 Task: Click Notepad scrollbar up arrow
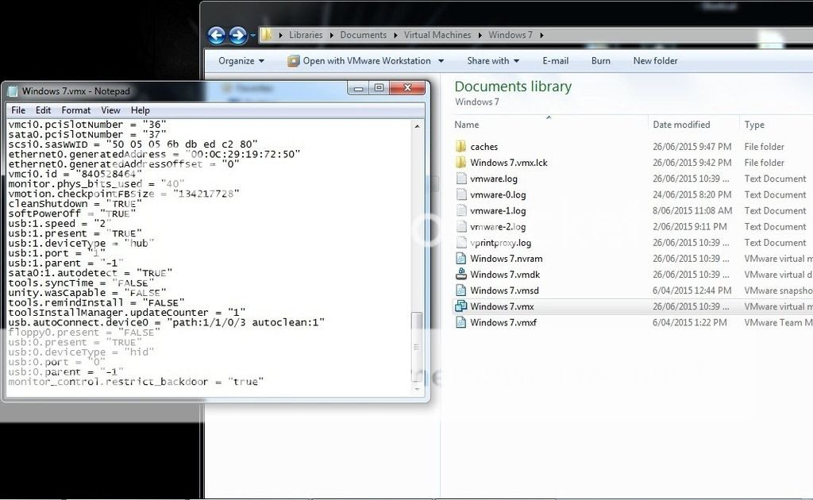[418, 126]
